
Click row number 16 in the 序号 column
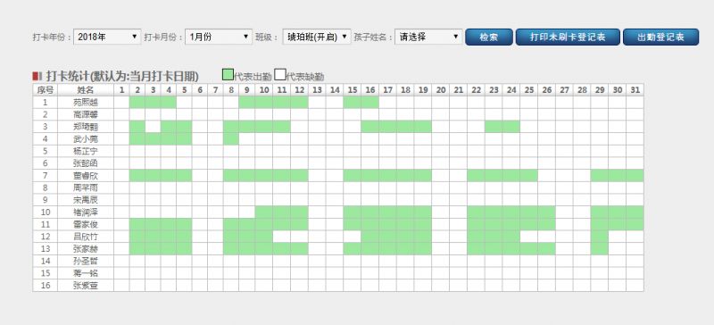(46, 286)
